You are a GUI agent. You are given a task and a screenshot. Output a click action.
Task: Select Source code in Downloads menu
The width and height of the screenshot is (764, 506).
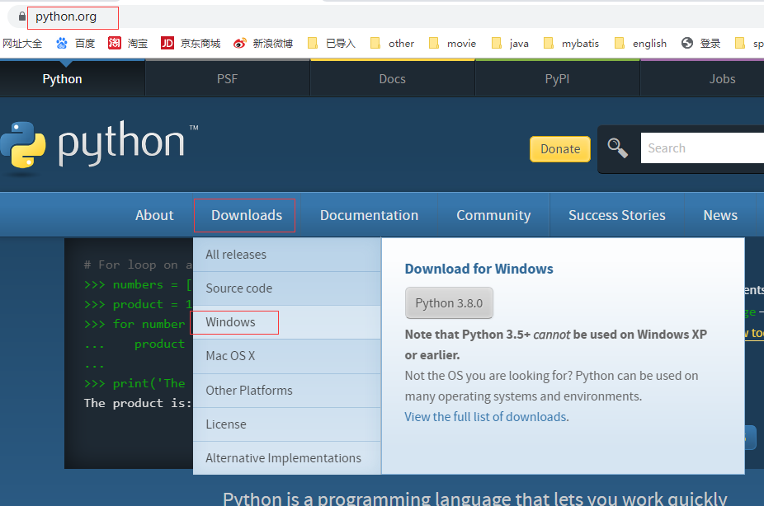(x=287, y=288)
